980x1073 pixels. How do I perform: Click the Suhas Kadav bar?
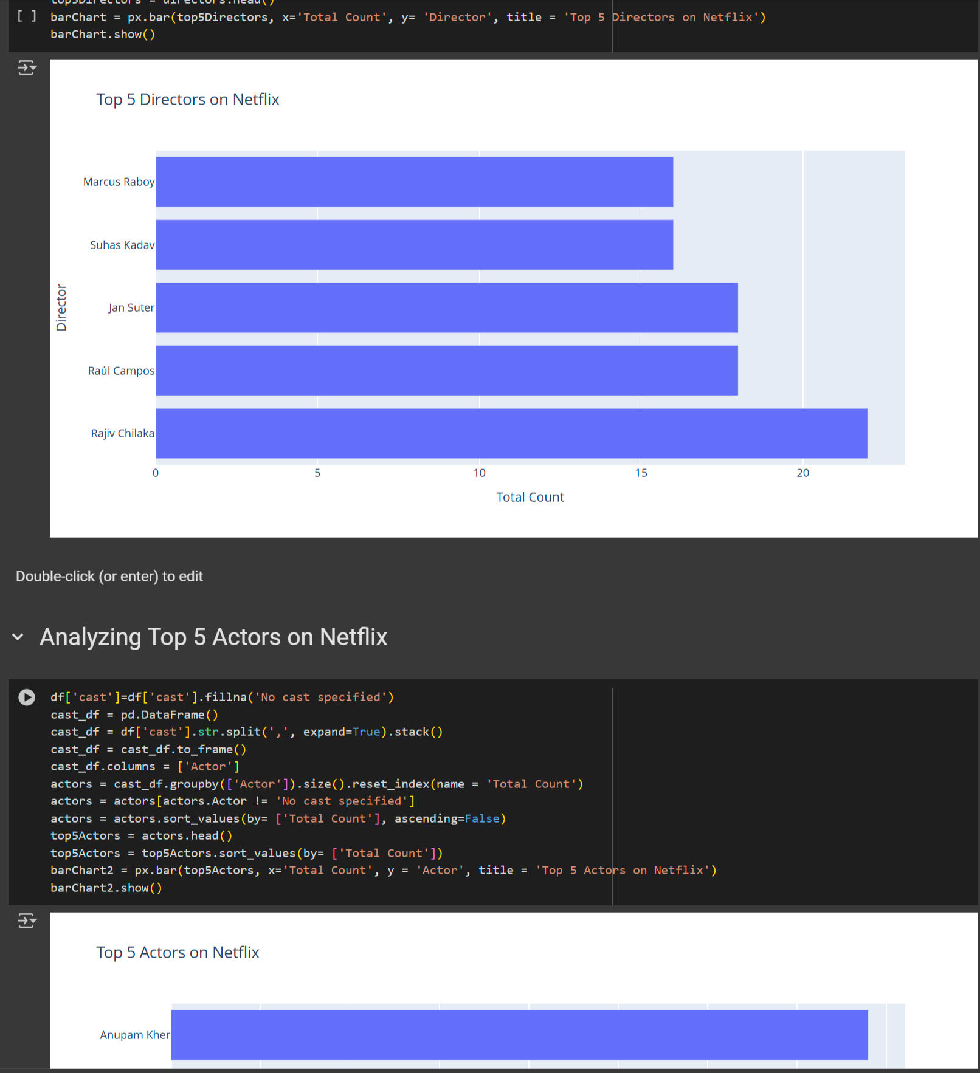[x=413, y=245]
